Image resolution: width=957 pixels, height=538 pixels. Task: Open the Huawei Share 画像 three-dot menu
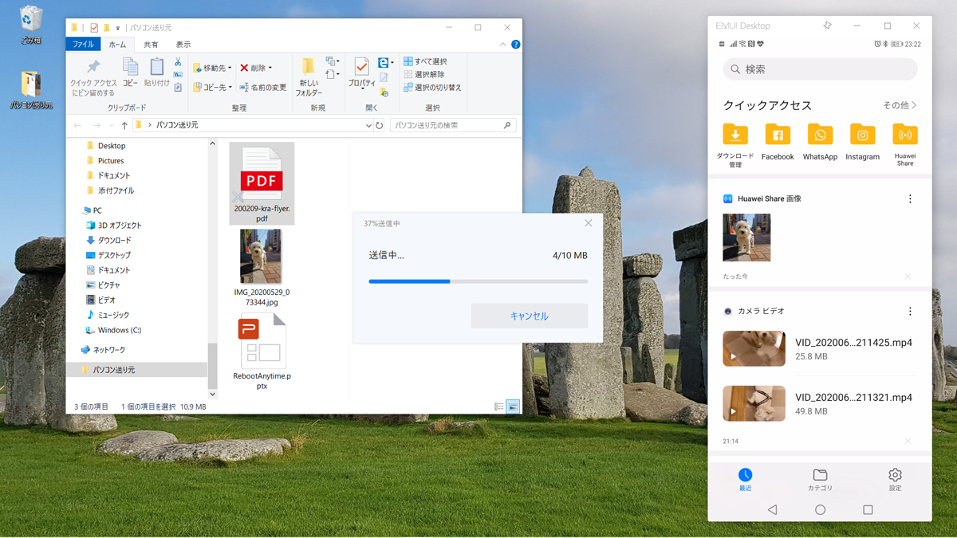(910, 199)
